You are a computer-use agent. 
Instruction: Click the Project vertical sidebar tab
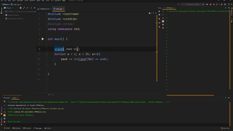pos(1,11)
